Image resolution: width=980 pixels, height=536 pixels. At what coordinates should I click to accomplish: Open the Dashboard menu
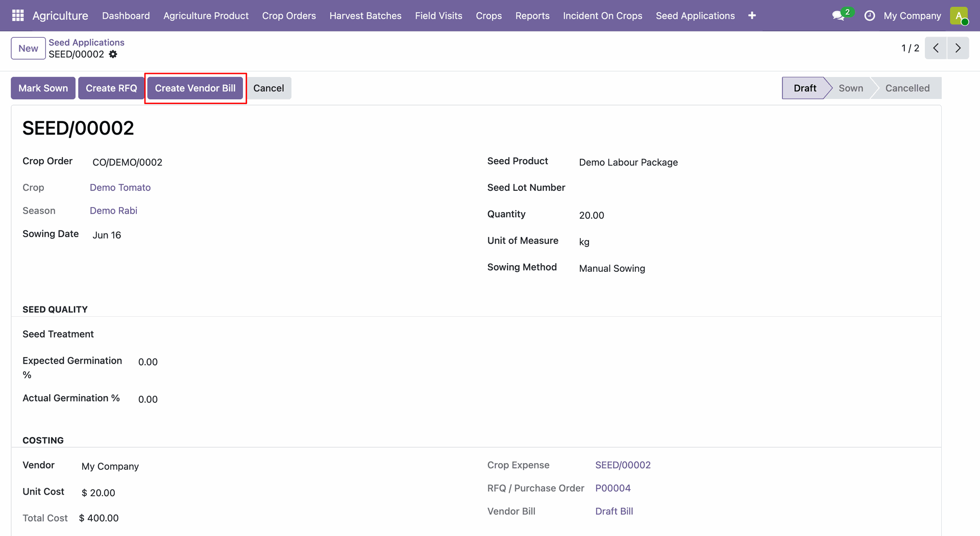[x=126, y=16]
